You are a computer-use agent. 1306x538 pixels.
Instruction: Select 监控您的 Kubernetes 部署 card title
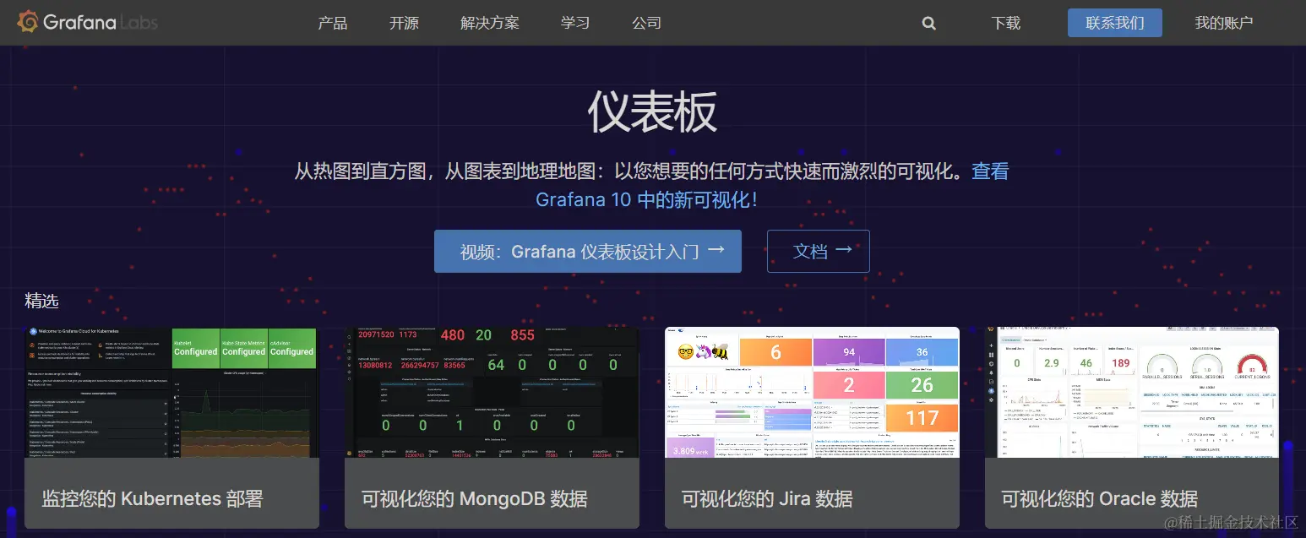point(153,498)
